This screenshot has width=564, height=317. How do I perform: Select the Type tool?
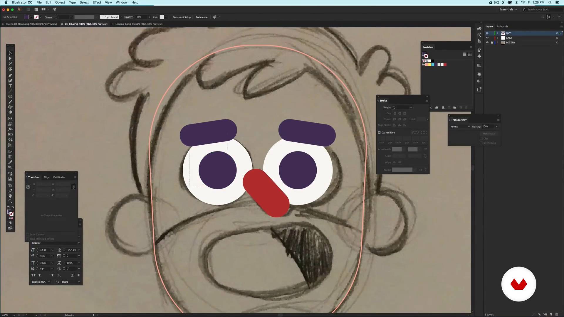[x=10, y=86]
